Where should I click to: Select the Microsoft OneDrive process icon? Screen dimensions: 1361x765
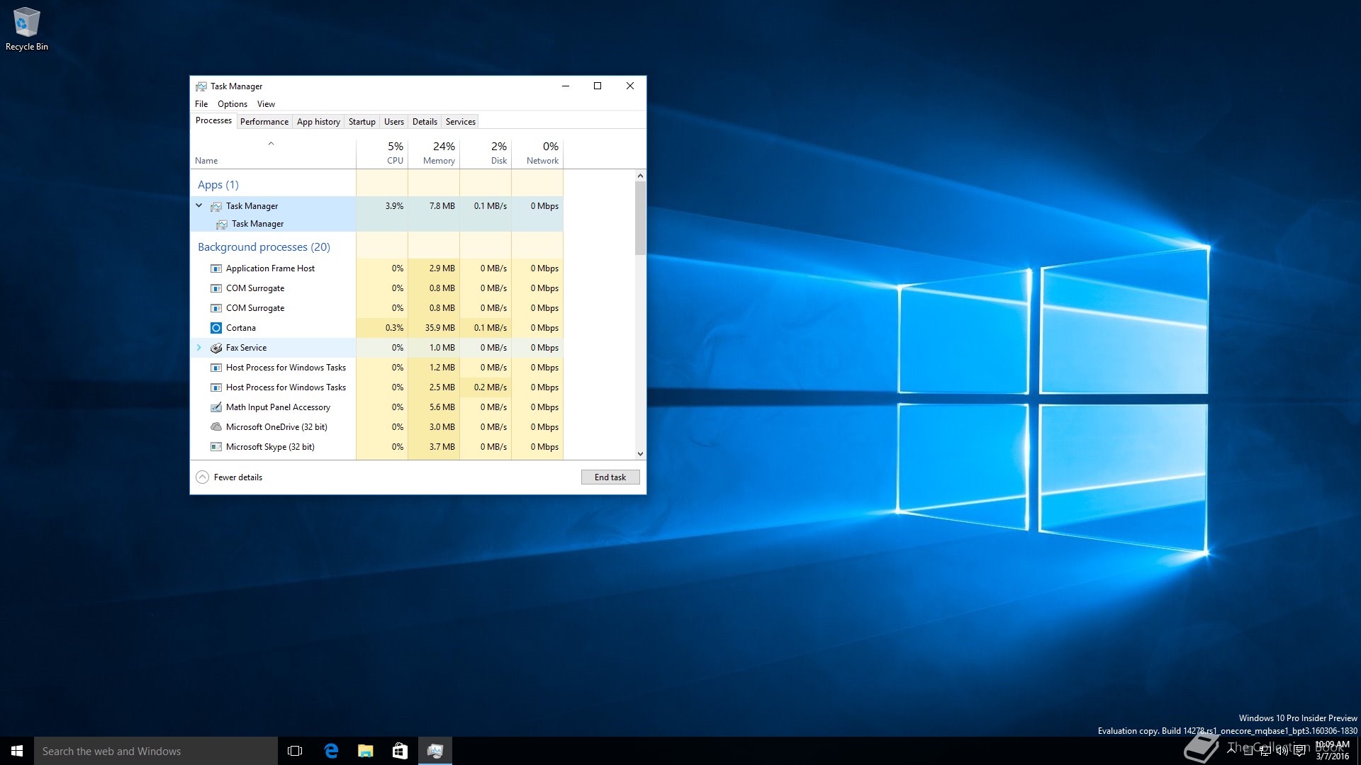(x=216, y=427)
